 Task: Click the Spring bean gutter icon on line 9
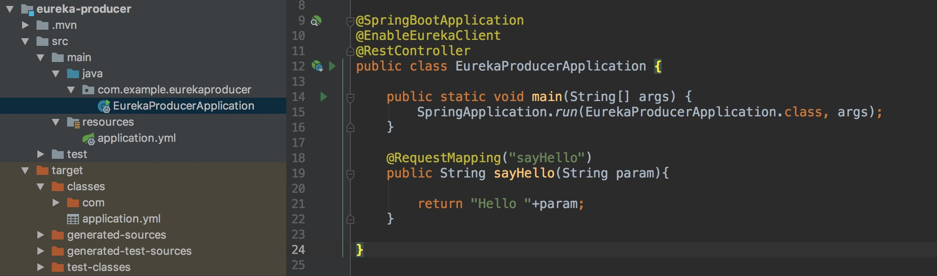[x=316, y=20]
